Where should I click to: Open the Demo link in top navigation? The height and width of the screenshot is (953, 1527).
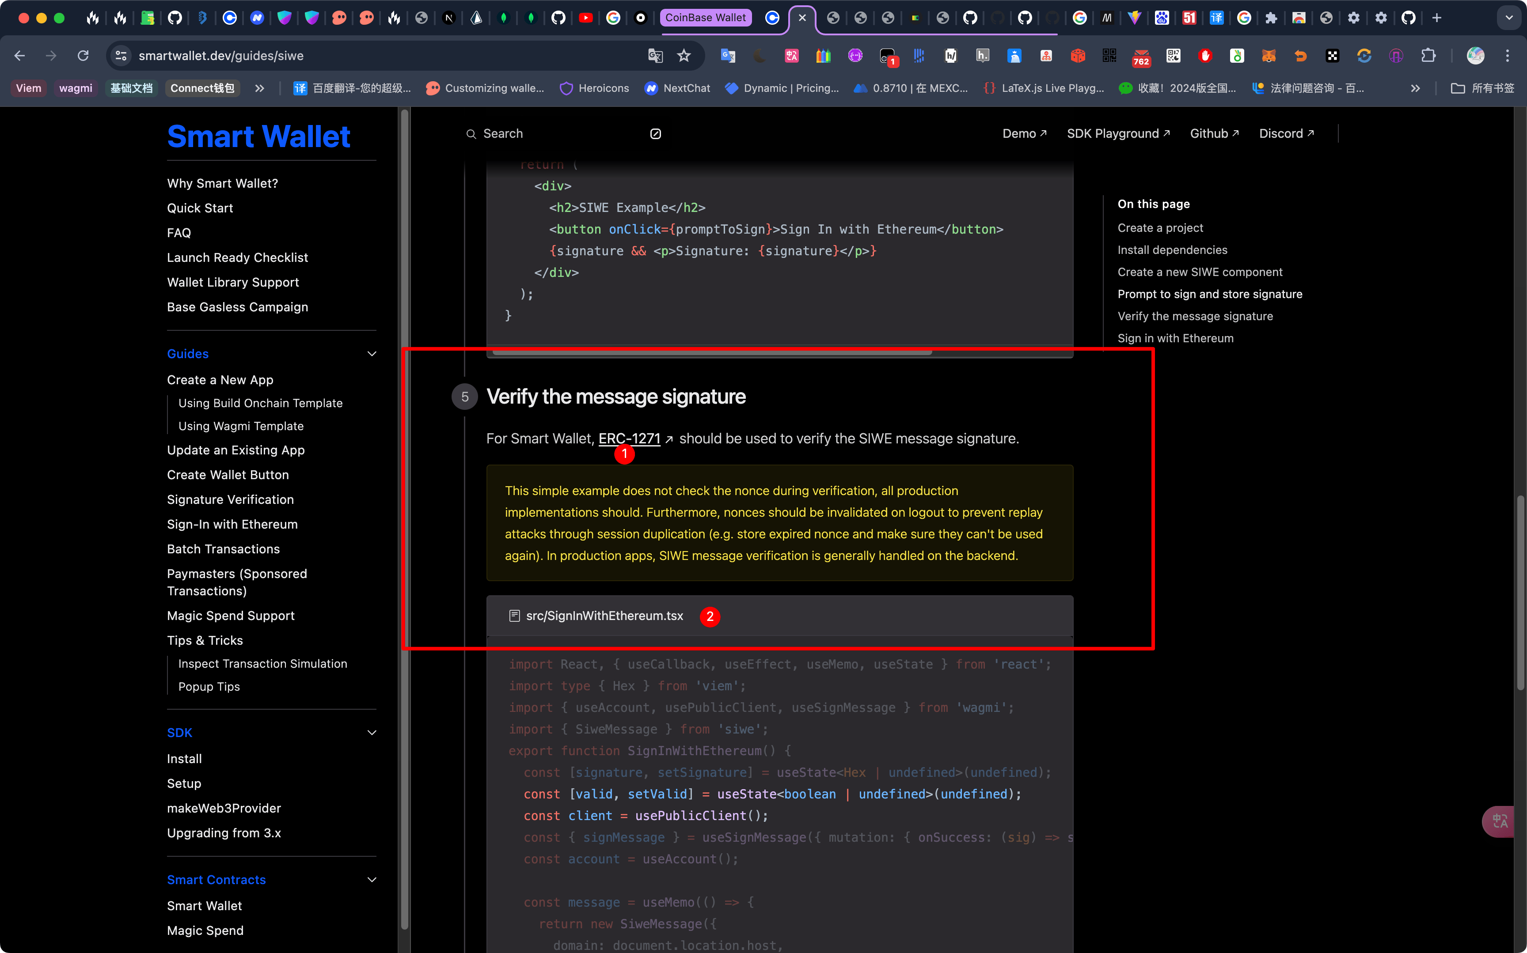(1025, 134)
